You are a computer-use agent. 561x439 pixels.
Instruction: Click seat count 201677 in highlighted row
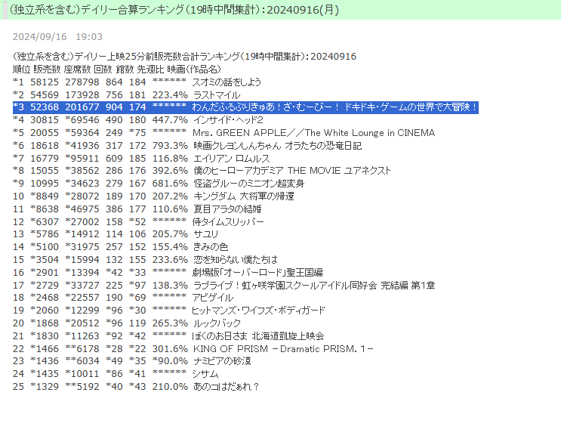tap(82, 107)
